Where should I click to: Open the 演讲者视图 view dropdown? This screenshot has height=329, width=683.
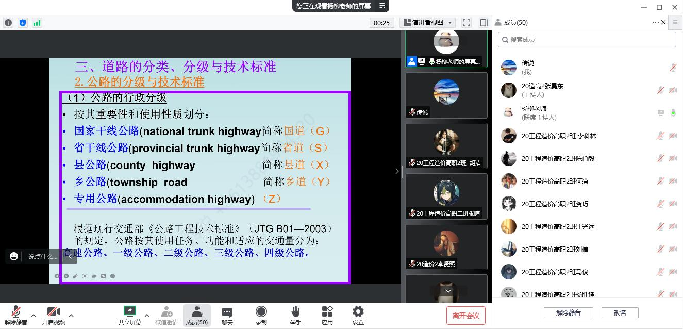427,23
